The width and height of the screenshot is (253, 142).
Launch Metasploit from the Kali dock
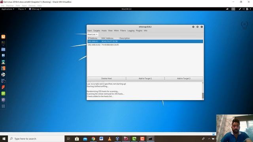pyautogui.click(x=3, y=56)
